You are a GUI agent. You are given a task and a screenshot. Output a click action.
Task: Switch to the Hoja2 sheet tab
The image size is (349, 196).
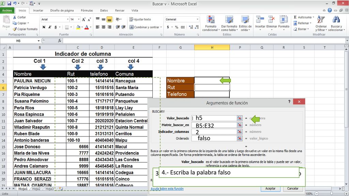(36, 189)
